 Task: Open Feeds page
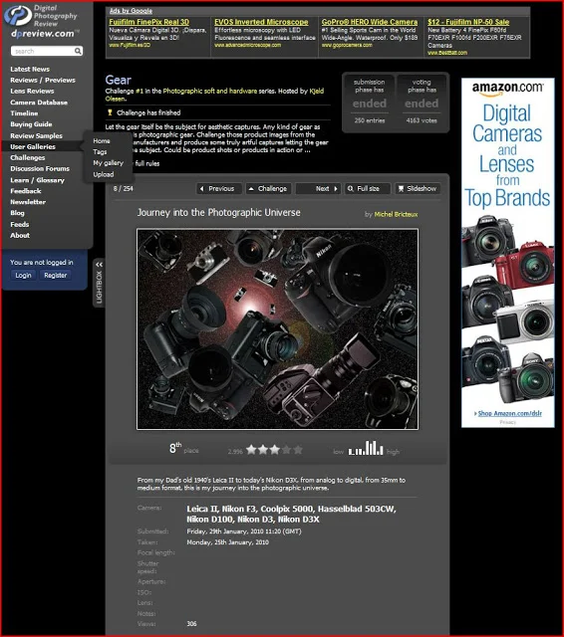point(20,224)
